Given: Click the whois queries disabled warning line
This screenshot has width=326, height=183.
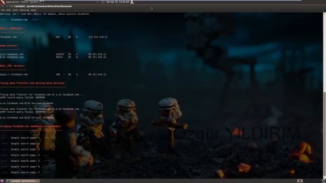Looking at the screenshot, I should (x=45, y=14).
